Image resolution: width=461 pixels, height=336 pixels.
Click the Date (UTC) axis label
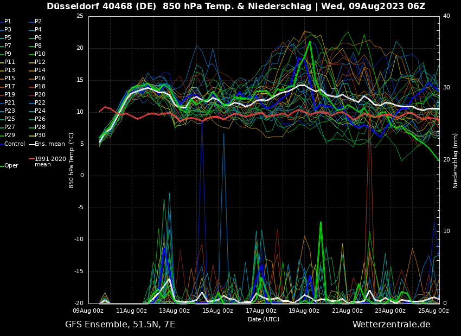point(264,319)
